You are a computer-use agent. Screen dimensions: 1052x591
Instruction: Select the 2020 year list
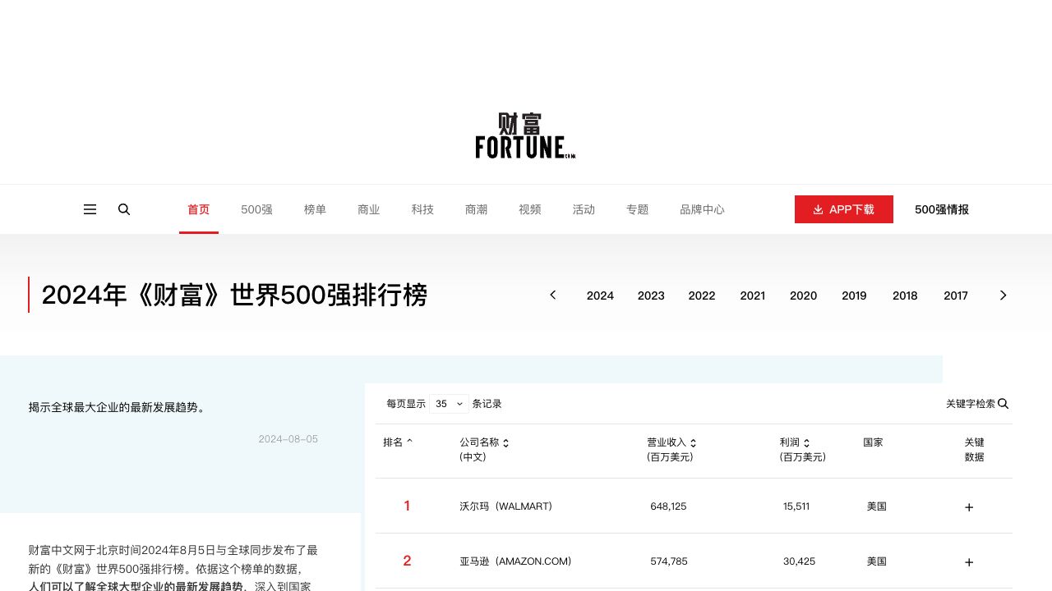803,295
